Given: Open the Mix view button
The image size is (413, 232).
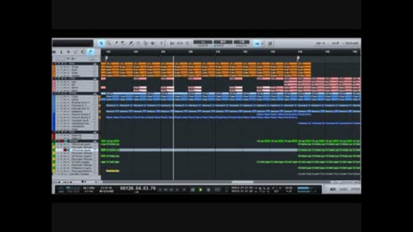Looking at the screenshot, I should 343,189.
